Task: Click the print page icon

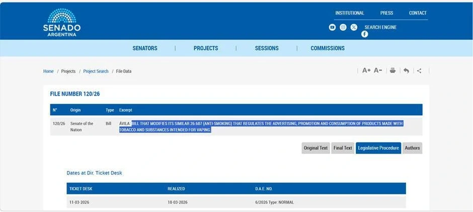Action: [x=392, y=70]
